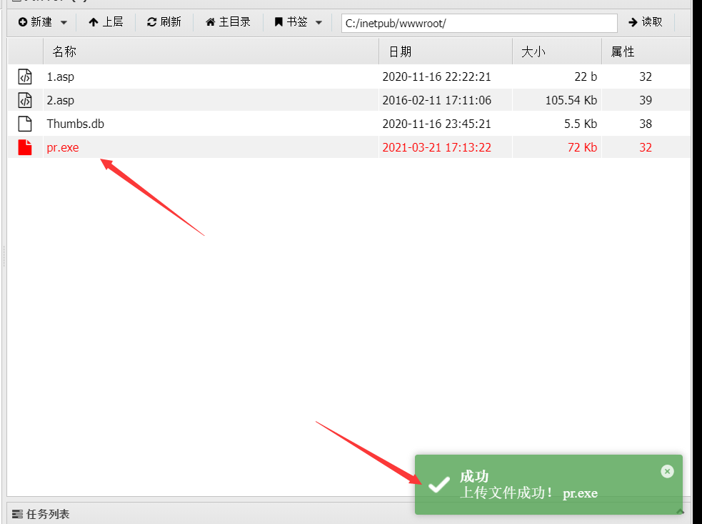Click attribute 39 of 2.asp
Viewport: 702px width, 524px height.
(645, 100)
